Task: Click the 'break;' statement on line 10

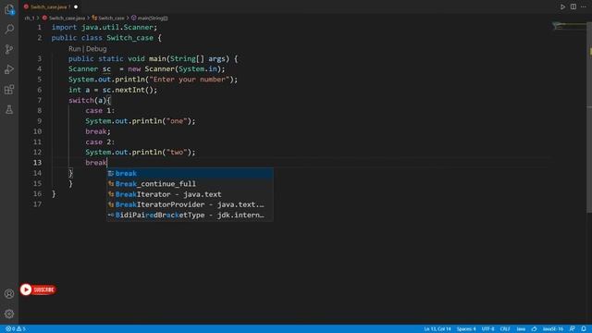Action: [x=98, y=131]
